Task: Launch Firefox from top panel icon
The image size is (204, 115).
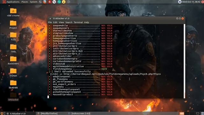Action: click(45, 2)
